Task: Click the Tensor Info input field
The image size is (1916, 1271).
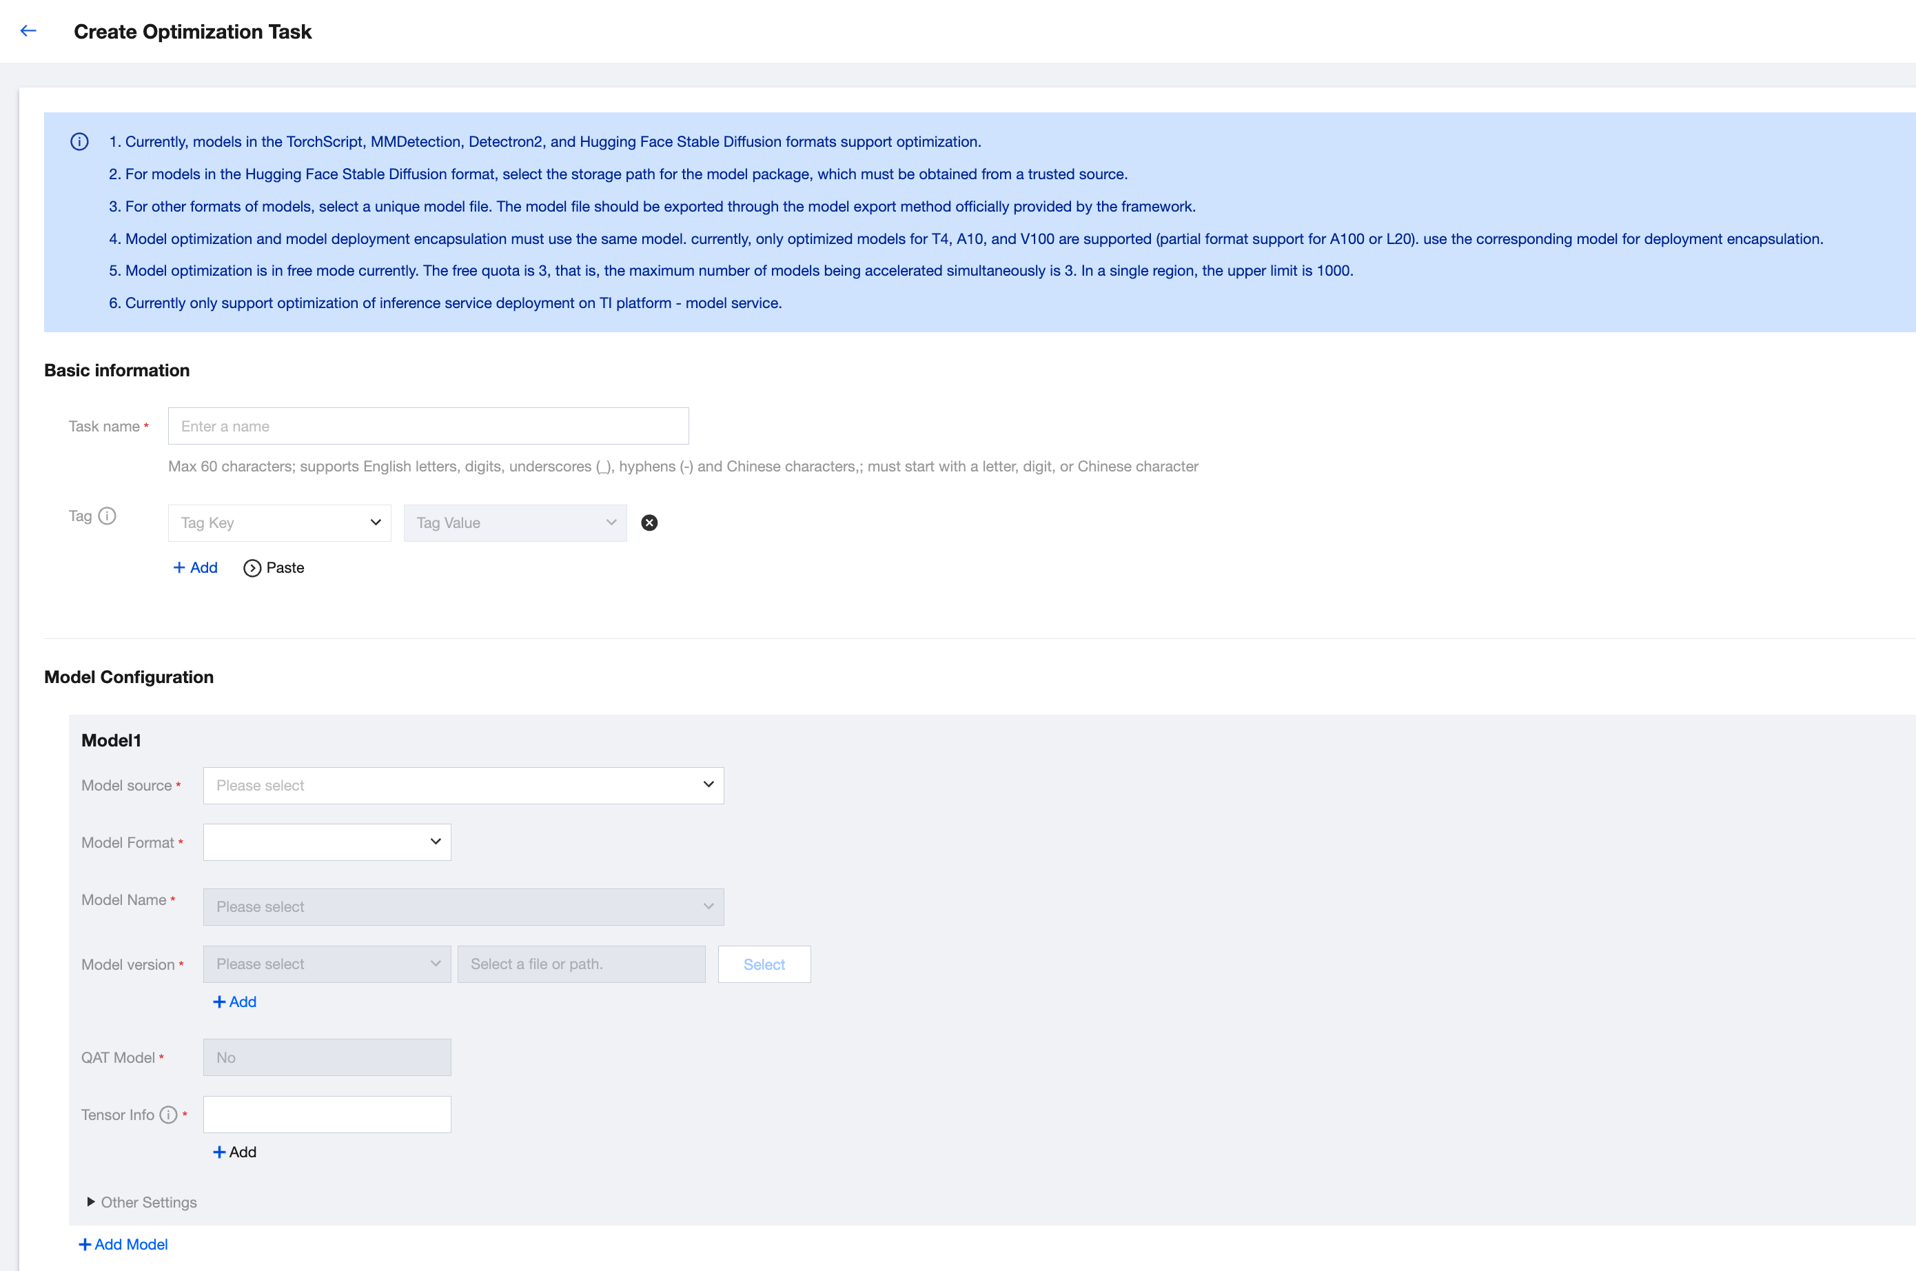Action: point(327,1115)
